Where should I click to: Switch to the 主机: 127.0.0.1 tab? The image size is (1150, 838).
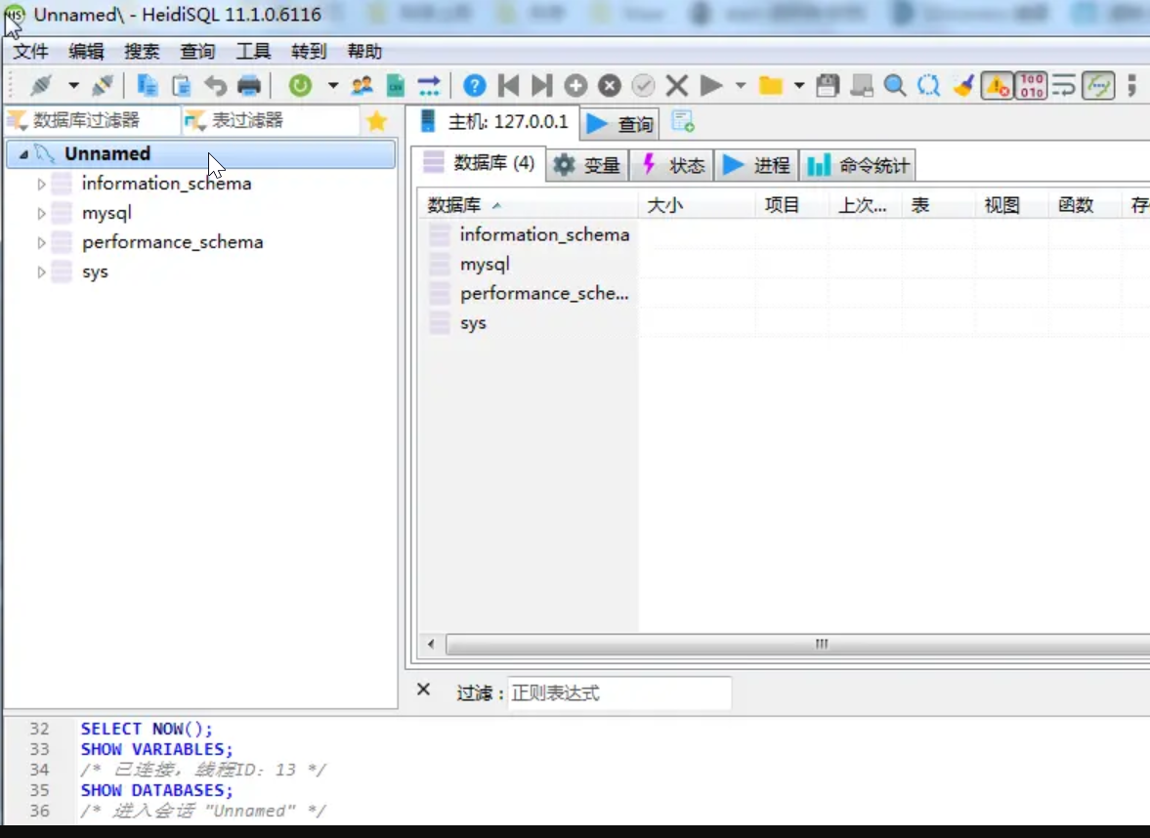tap(494, 122)
